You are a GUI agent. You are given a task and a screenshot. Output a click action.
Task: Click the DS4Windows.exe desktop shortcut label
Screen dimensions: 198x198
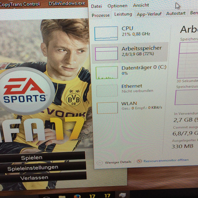[67, 3]
